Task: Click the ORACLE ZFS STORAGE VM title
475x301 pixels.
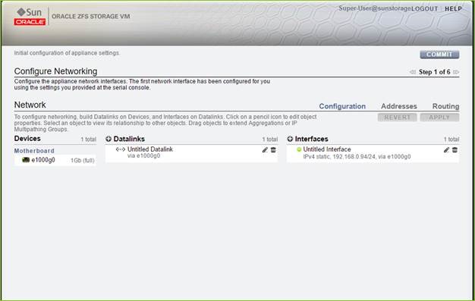Action: coord(91,17)
